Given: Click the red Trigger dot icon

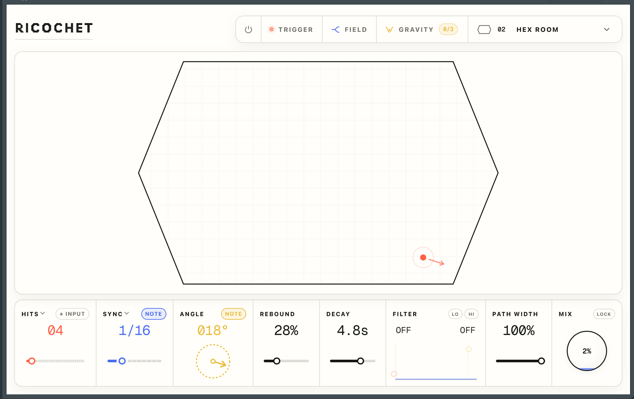Looking at the screenshot, I should point(272,30).
